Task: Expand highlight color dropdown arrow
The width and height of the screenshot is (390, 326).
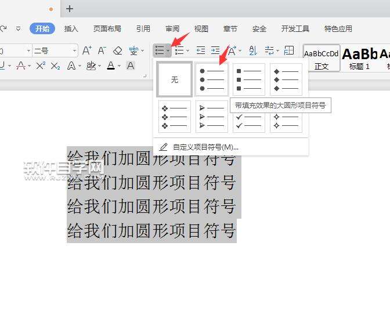Action: 99,66
